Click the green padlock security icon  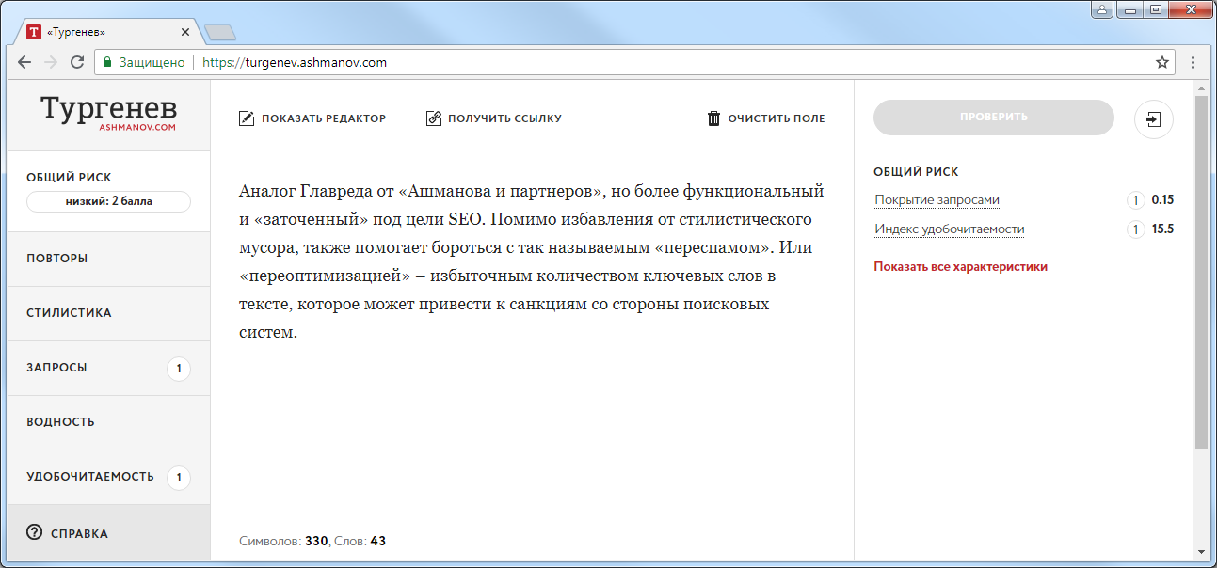[x=107, y=63]
